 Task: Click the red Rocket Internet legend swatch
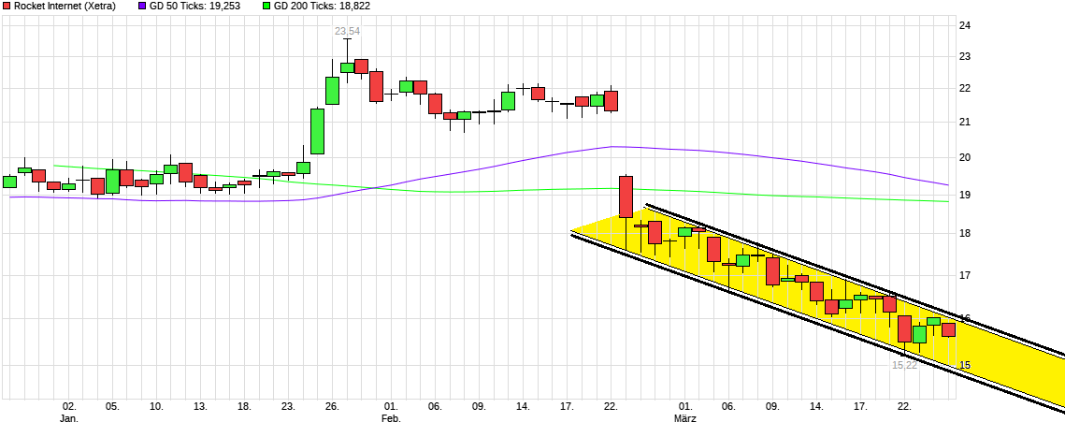tap(7, 6)
